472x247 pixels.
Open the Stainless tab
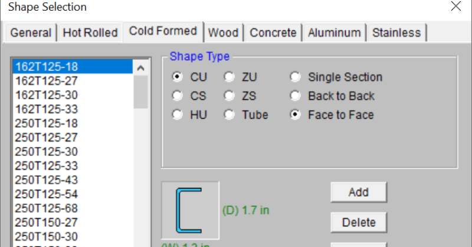(396, 32)
